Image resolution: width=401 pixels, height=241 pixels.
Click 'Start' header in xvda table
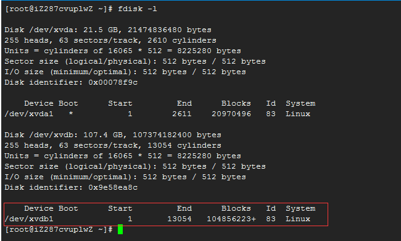[120, 103]
